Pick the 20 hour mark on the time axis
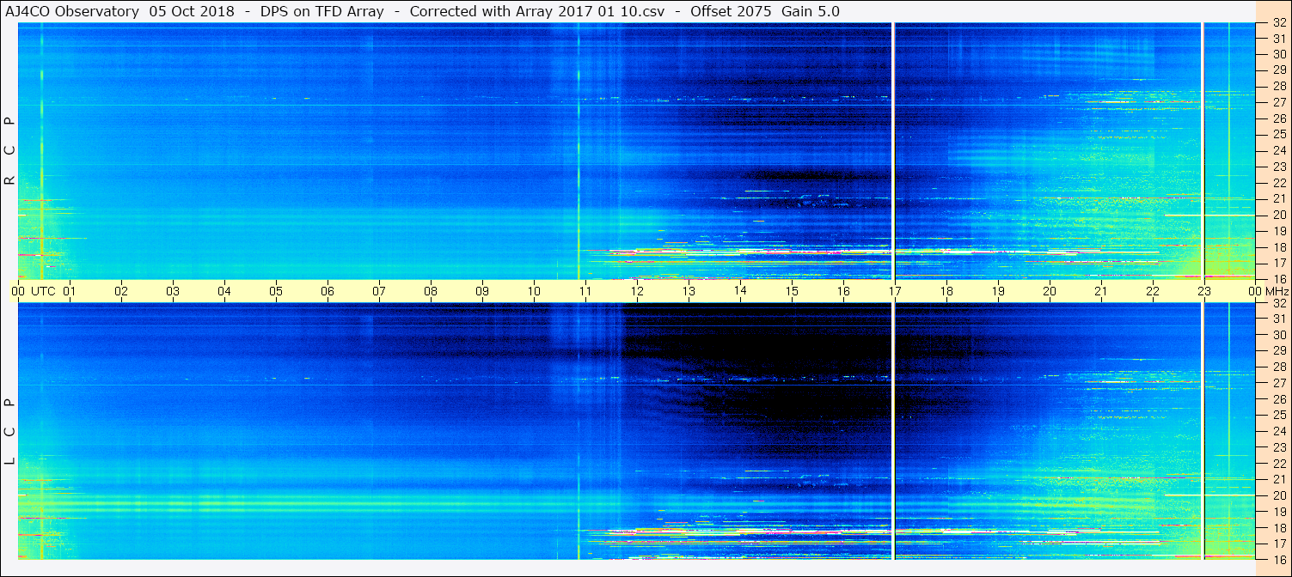Screen dimensions: 1292x577 coord(1050,291)
